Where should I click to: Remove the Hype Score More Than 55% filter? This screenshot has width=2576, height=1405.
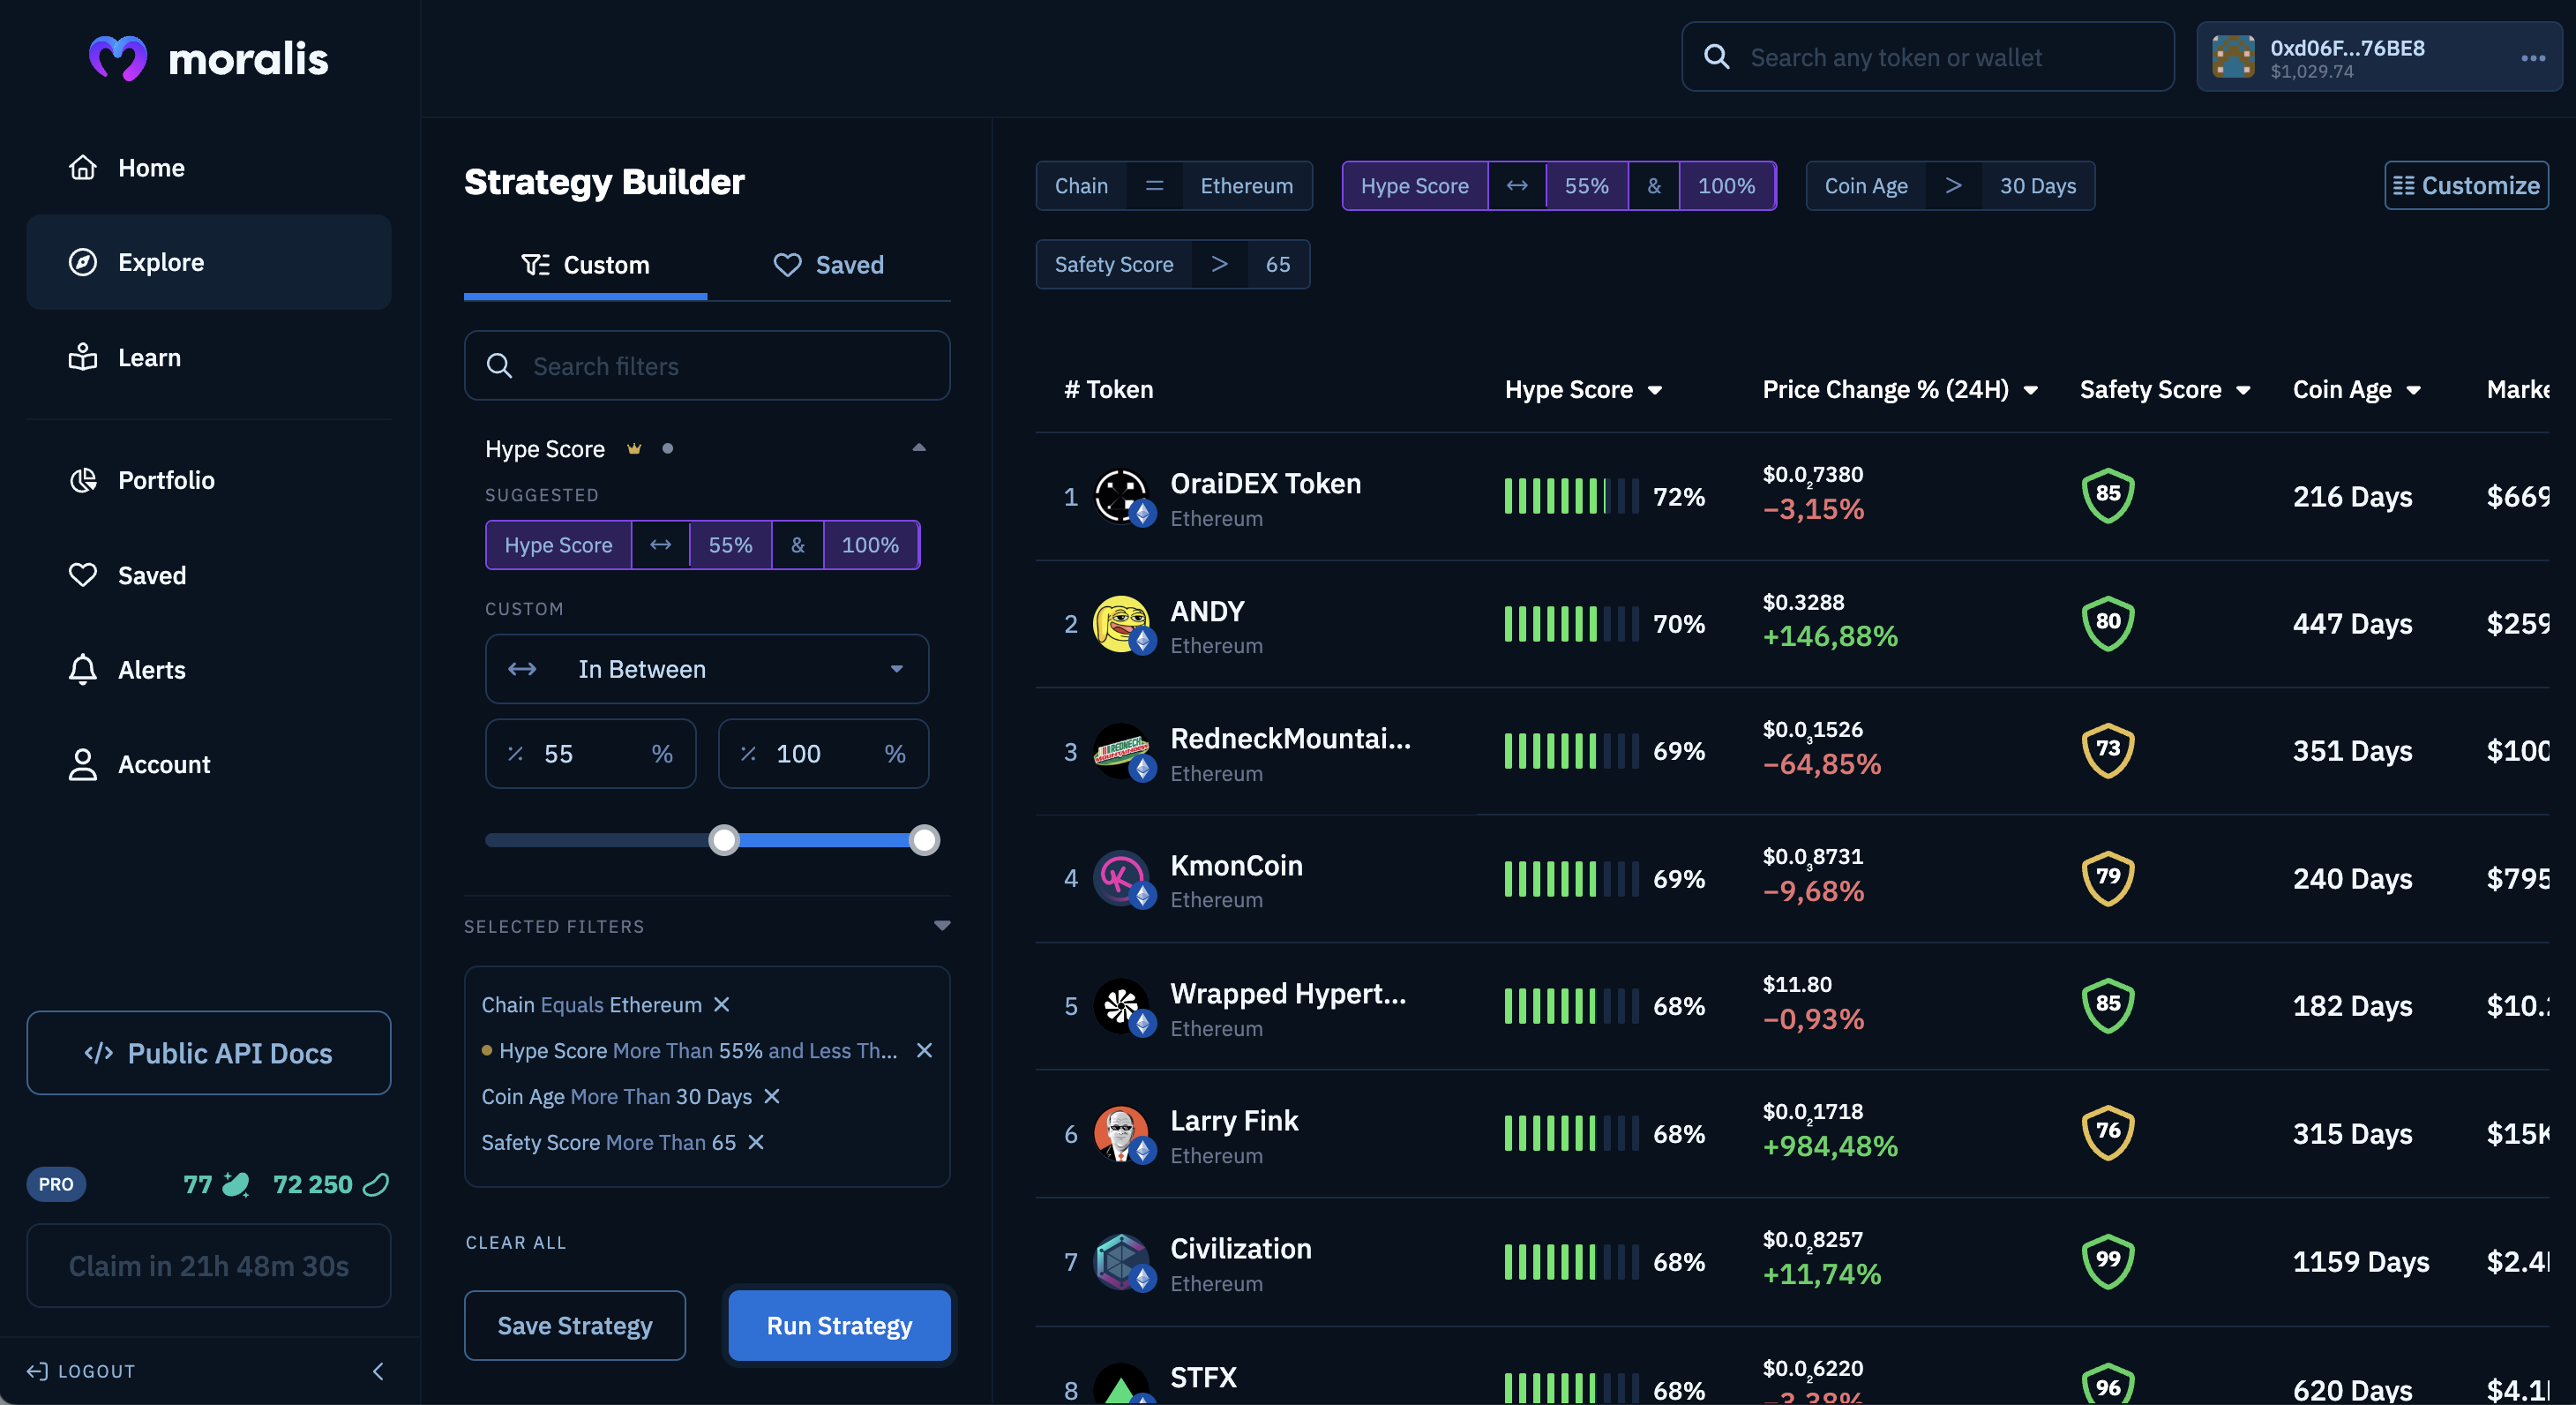[924, 1049]
